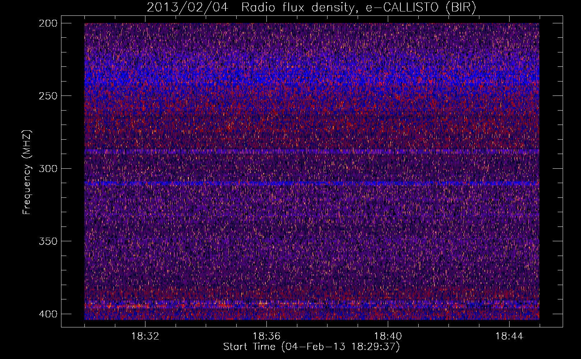
Task: Select the blue horizontal line near 311 MHz
Action: (x=312, y=183)
